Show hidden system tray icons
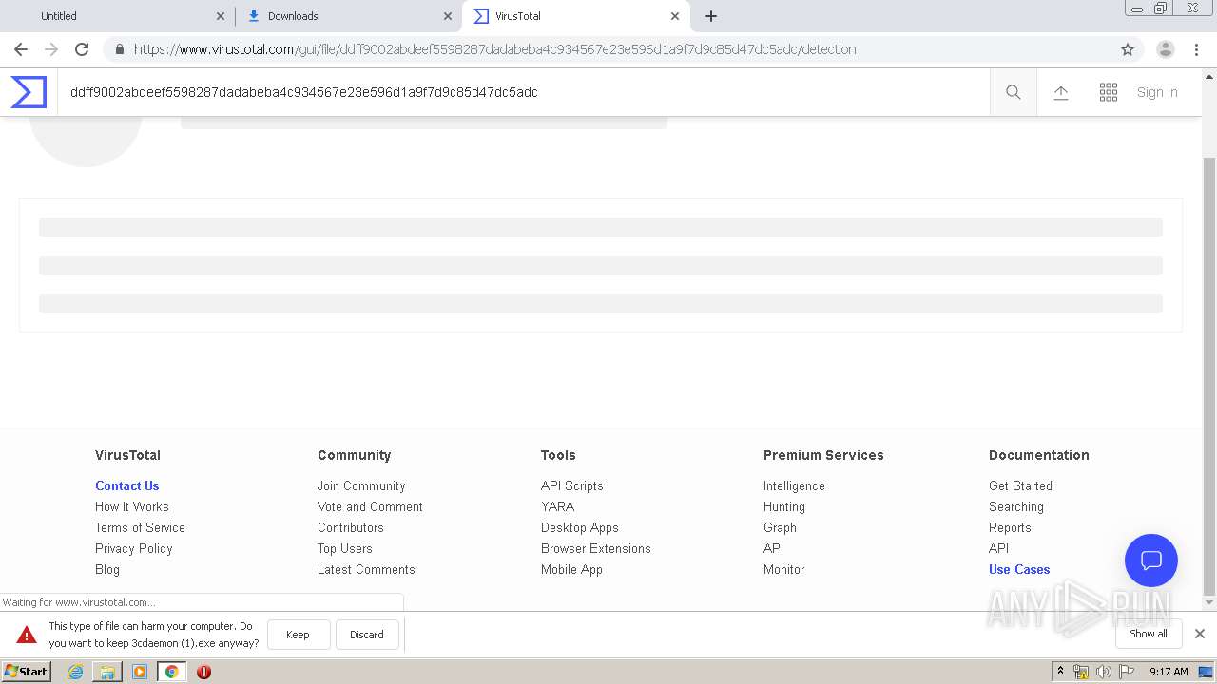1217x684 pixels. click(x=1060, y=672)
